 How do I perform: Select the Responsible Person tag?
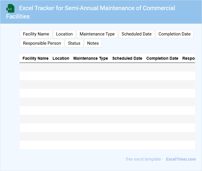(42, 43)
